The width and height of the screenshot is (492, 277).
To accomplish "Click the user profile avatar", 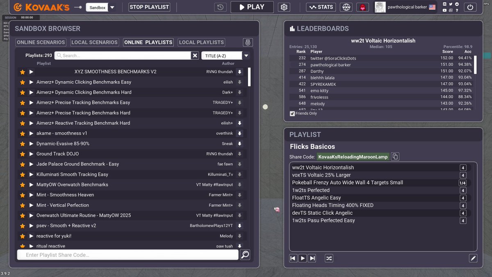I will (x=381, y=7).
